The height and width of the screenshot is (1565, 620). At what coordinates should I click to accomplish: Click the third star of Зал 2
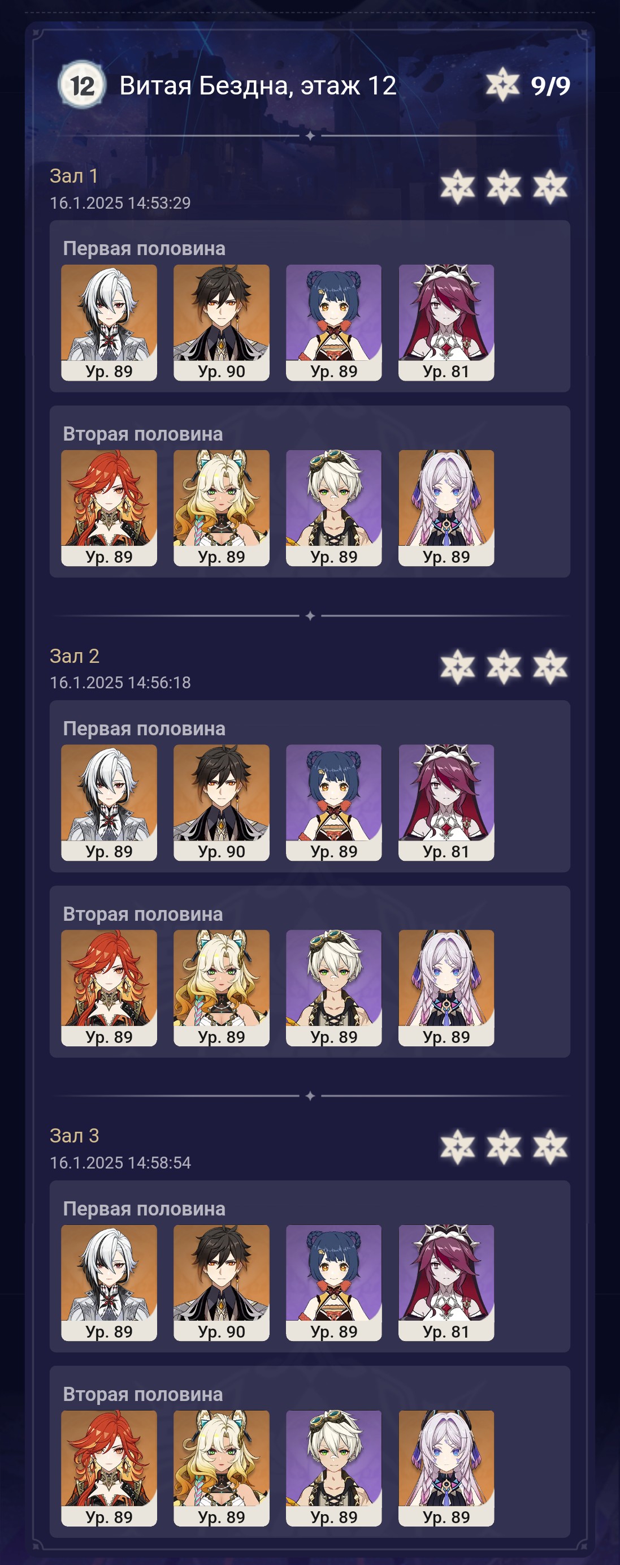pyautogui.click(x=550, y=666)
